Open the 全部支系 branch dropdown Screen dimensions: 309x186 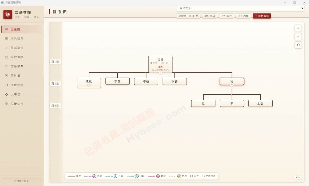click(240, 8)
